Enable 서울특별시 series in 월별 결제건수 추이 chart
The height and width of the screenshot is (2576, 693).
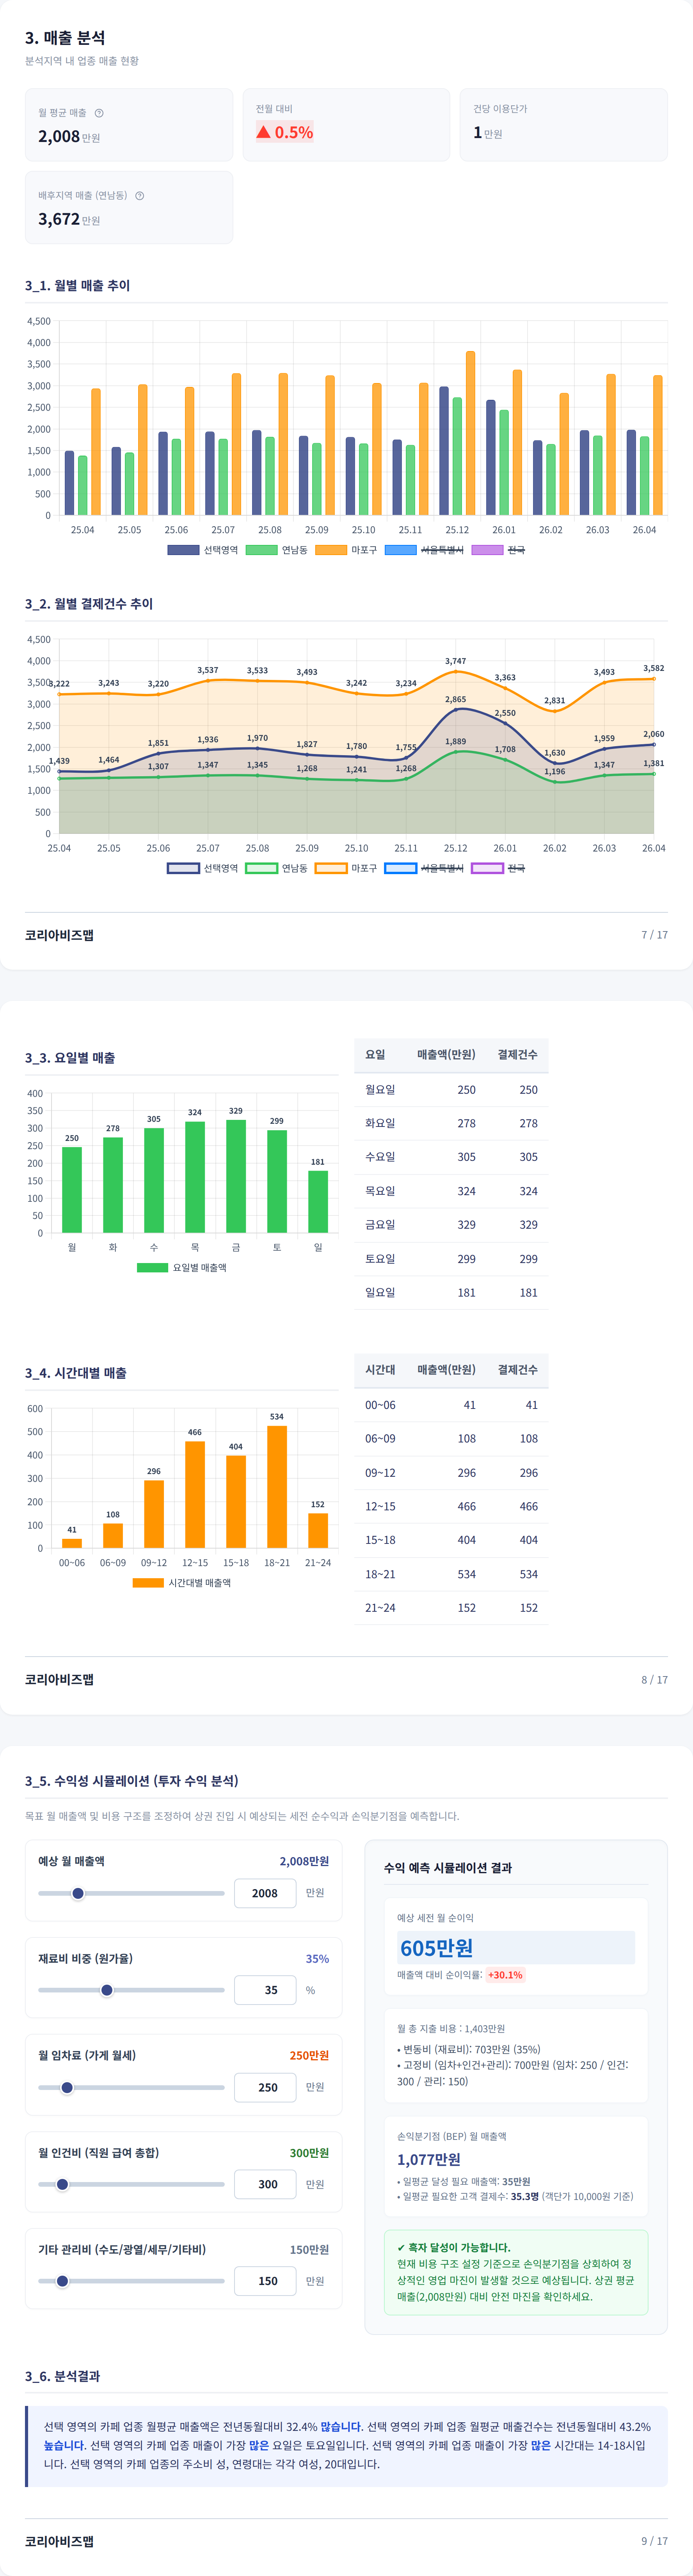[x=424, y=868]
